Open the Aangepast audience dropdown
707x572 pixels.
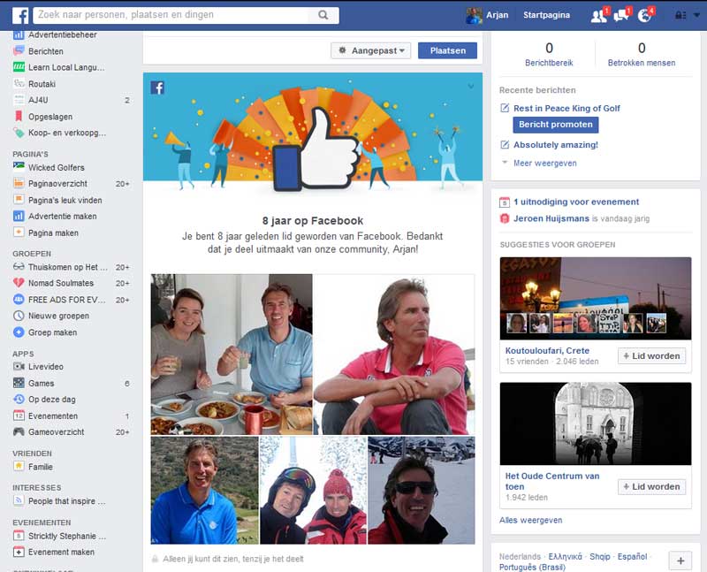click(x=371, y=50)
